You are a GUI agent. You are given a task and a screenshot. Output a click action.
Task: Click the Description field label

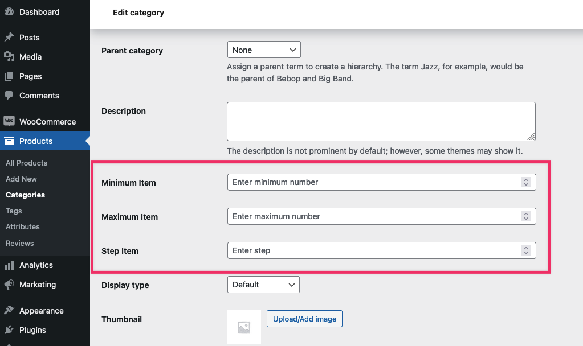pyautogui.click(x=124, y=111)
